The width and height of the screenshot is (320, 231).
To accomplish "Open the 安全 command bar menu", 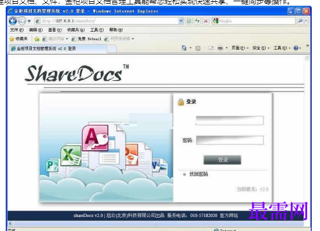I will [261, 48].
